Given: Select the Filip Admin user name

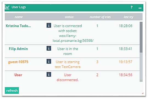Looking at the screenshot, I should tap(18, 49).
